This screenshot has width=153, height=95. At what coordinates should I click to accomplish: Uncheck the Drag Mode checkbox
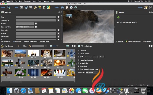pos(79,66)
